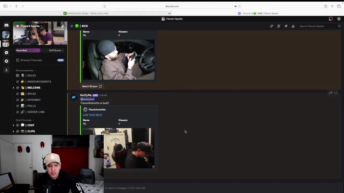Go back in Safari
344x193 pixels.
tap(16, 6)
